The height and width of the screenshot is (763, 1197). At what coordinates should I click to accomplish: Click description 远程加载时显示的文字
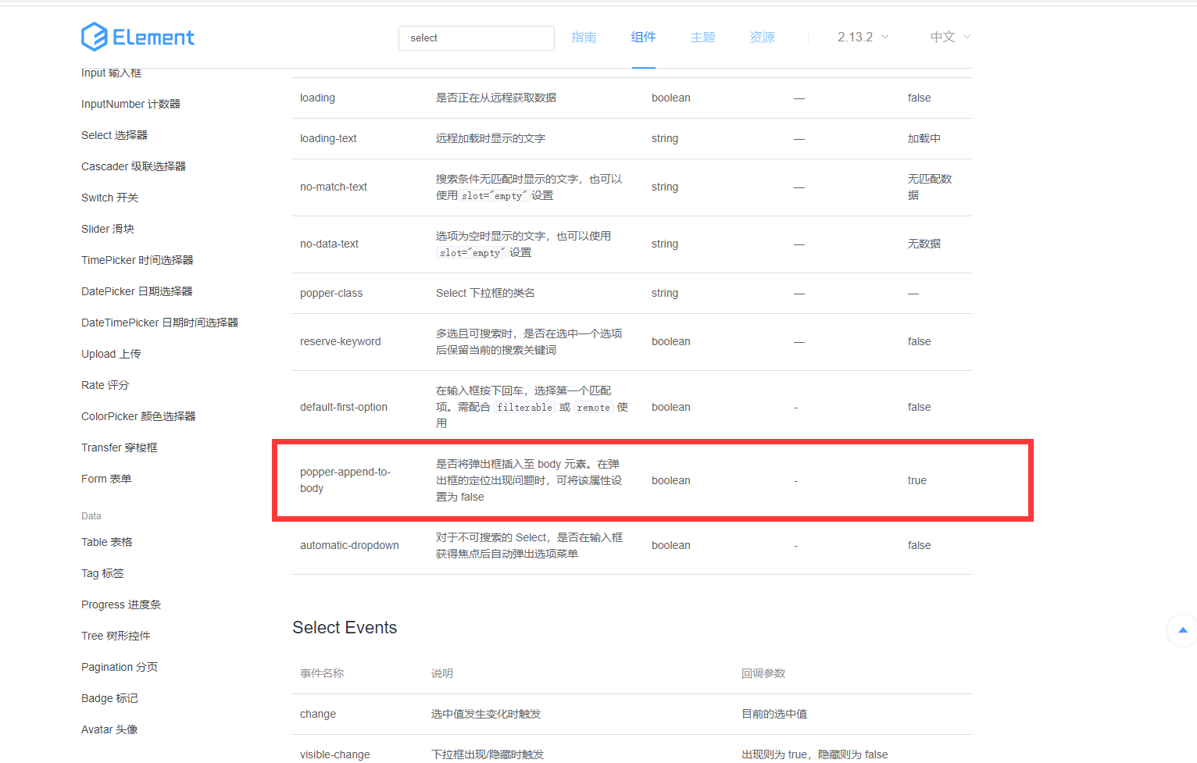click(491, 138)
